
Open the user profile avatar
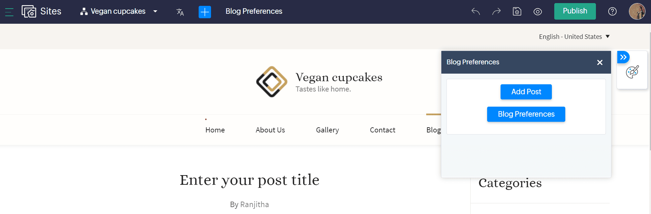click(637, 11)
